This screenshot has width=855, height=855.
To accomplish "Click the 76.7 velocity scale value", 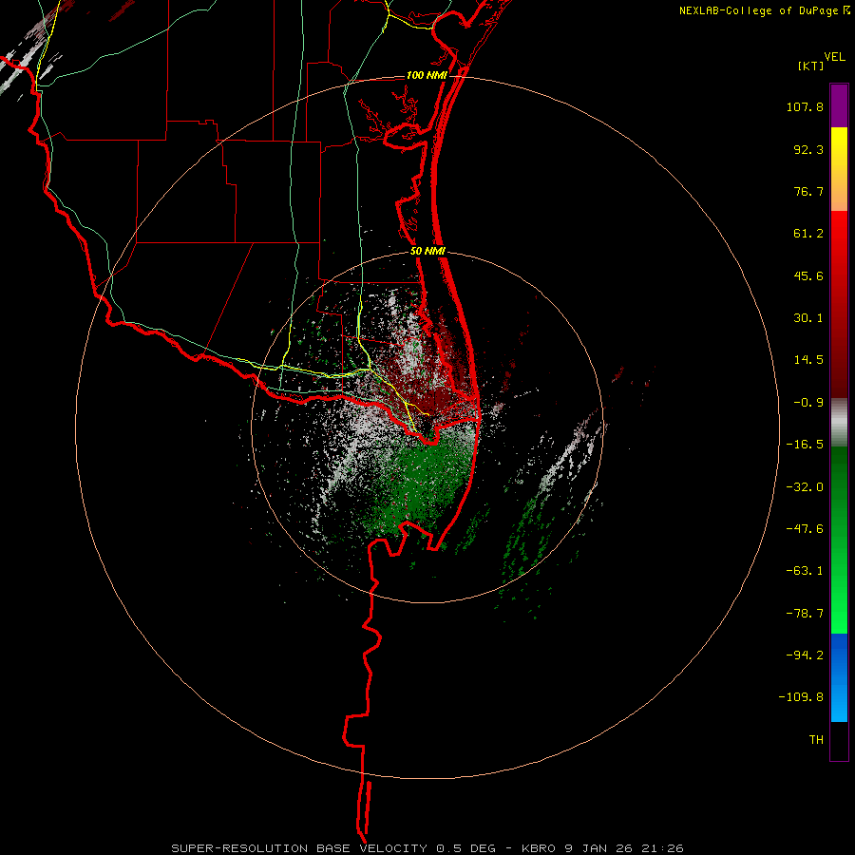I will 808,191.
